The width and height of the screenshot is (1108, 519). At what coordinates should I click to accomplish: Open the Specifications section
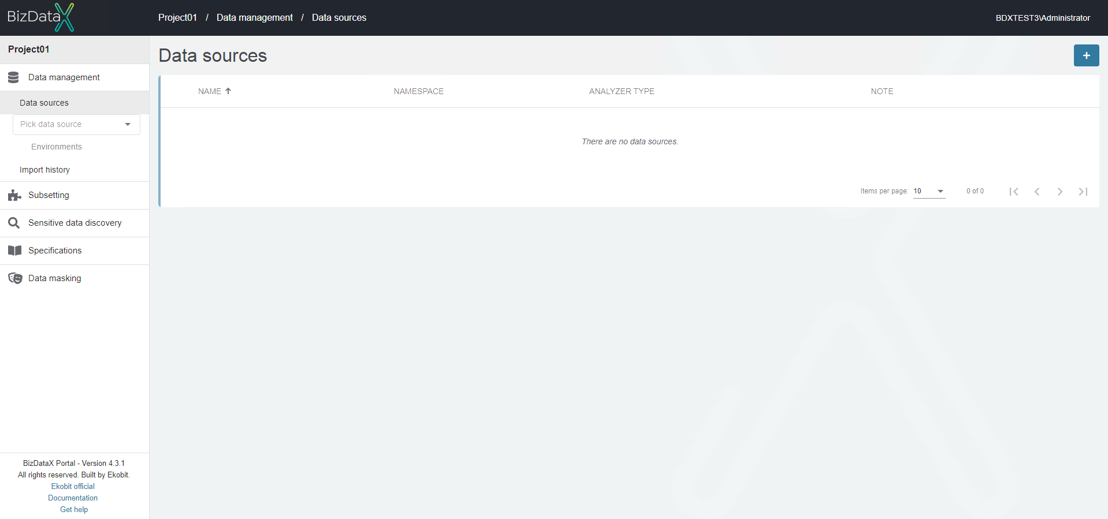point(75,251)
